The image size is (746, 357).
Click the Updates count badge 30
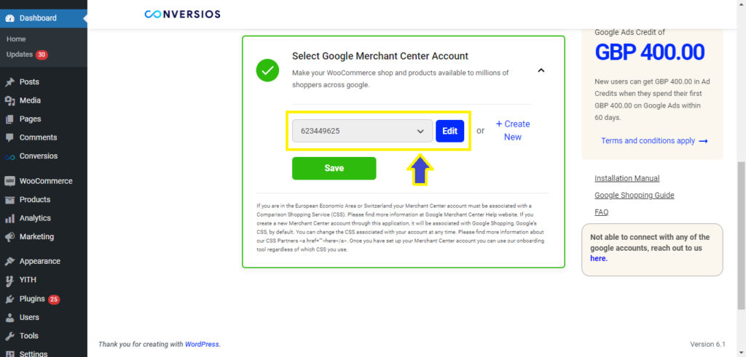point(42,55)
